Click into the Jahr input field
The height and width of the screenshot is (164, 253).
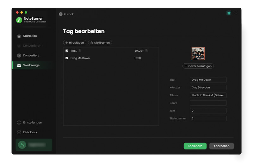click(x=208, y=111)
